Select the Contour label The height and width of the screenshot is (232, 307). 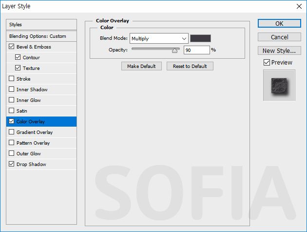(x=31, y=57)
